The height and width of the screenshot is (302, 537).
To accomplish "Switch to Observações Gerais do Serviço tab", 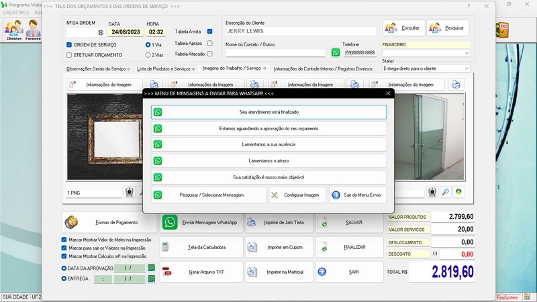I will tap(98, 69).
